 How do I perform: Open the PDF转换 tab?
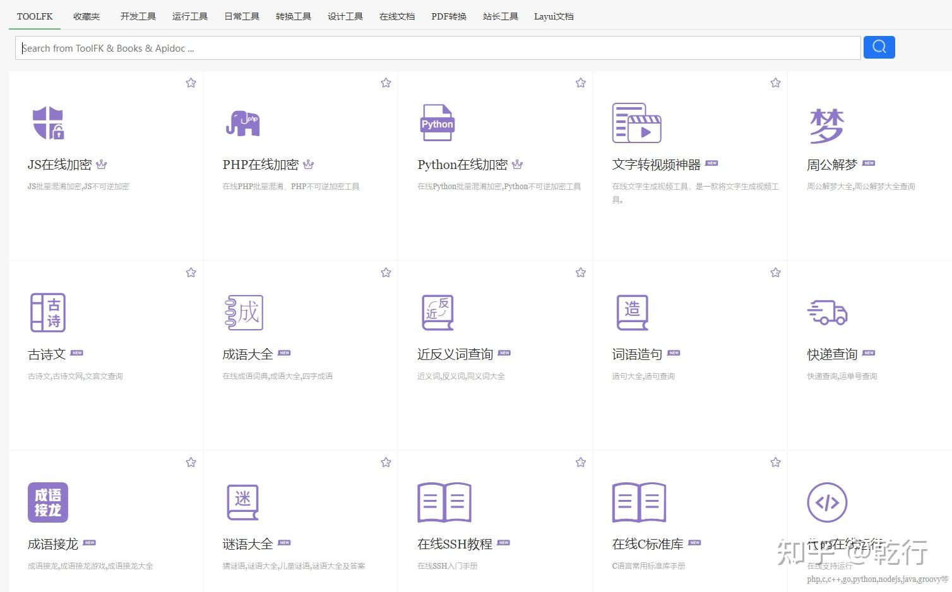point(449,16)
